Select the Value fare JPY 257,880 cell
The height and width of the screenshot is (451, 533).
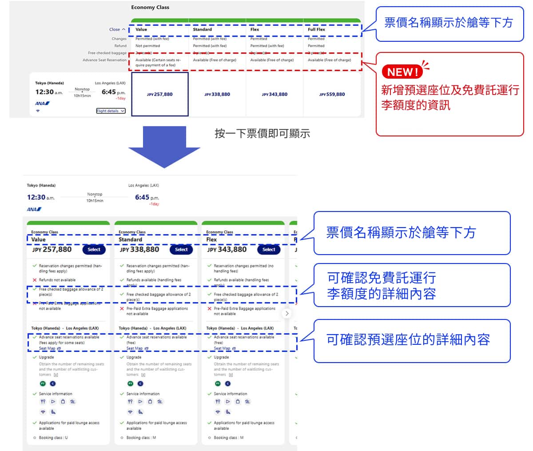click(160, 94)
